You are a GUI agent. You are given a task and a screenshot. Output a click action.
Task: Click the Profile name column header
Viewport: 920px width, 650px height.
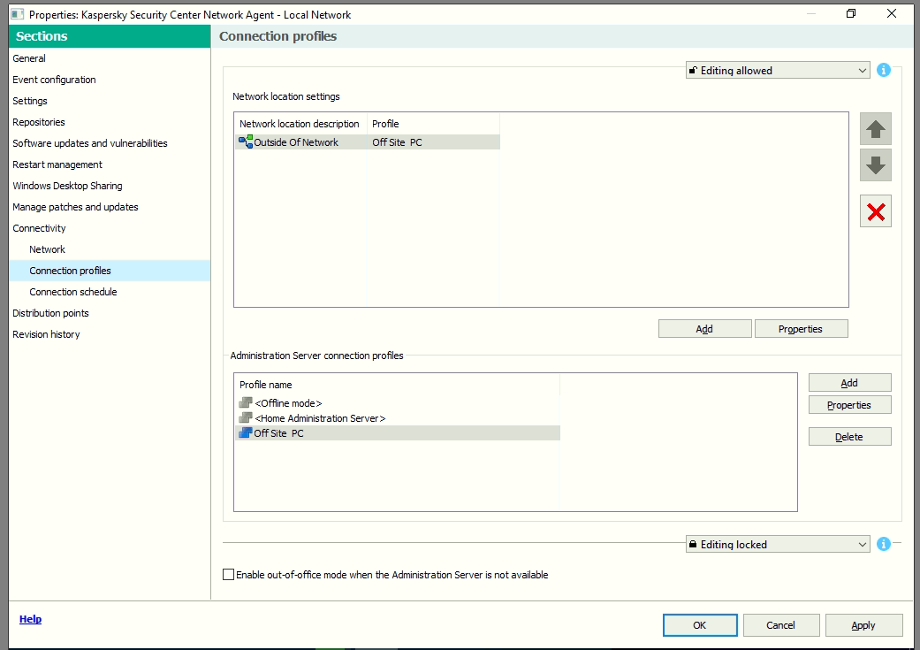[397, 385]
